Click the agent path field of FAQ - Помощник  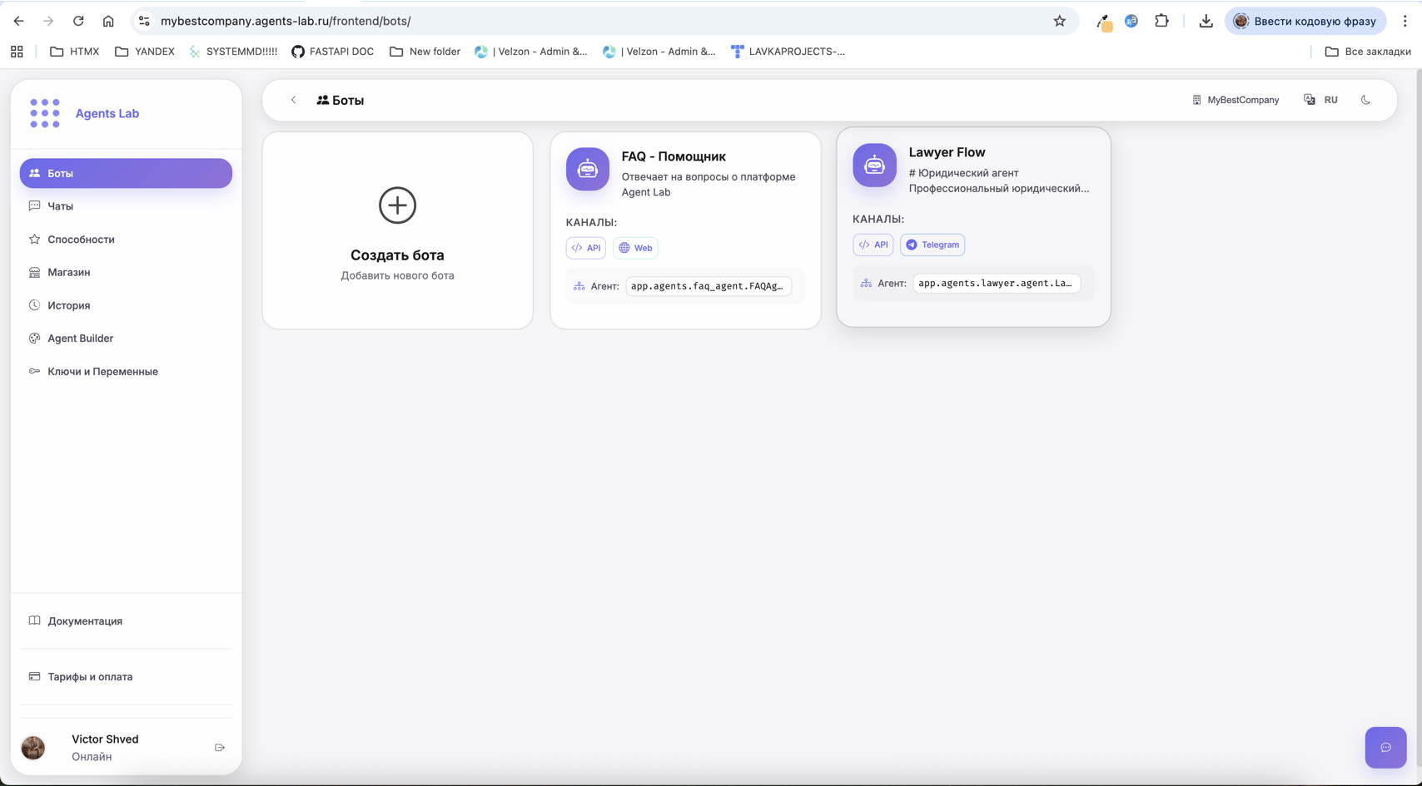click(x=709, y=285)
